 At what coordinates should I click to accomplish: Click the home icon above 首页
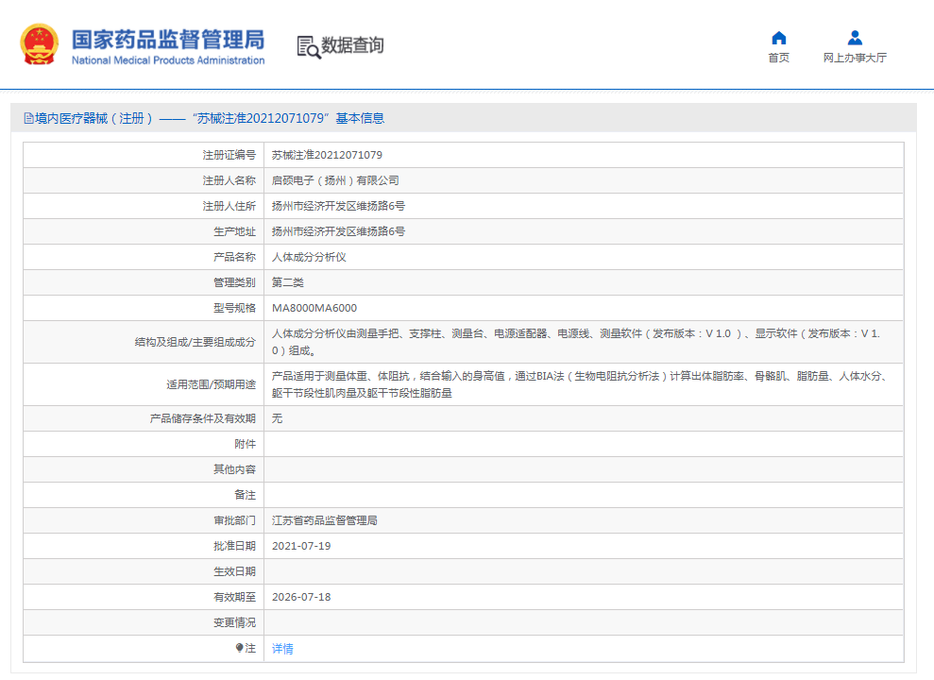tap(777, 37)
